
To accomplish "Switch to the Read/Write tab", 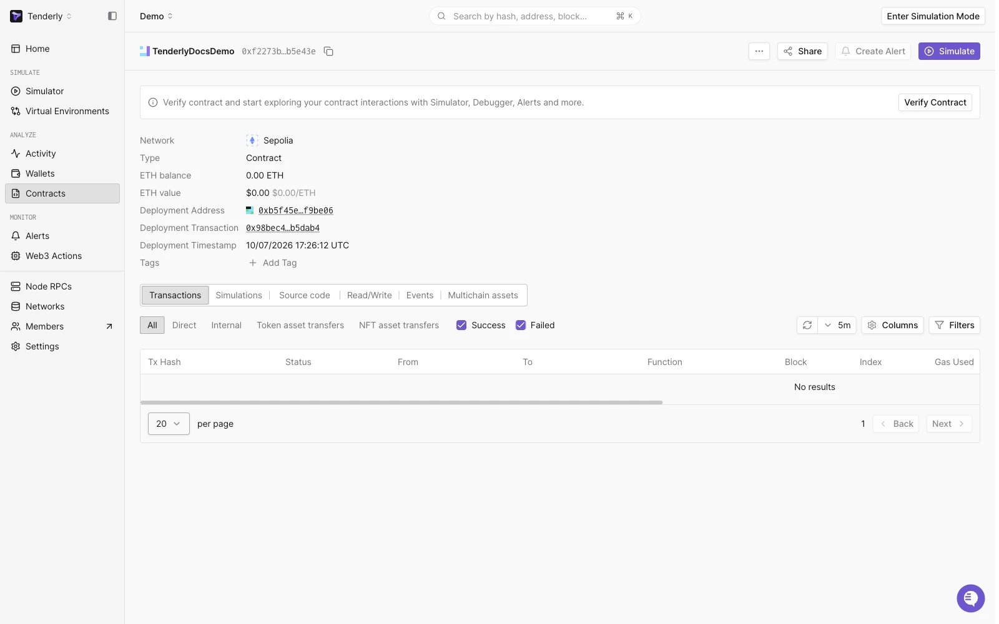I will [370, 295].
